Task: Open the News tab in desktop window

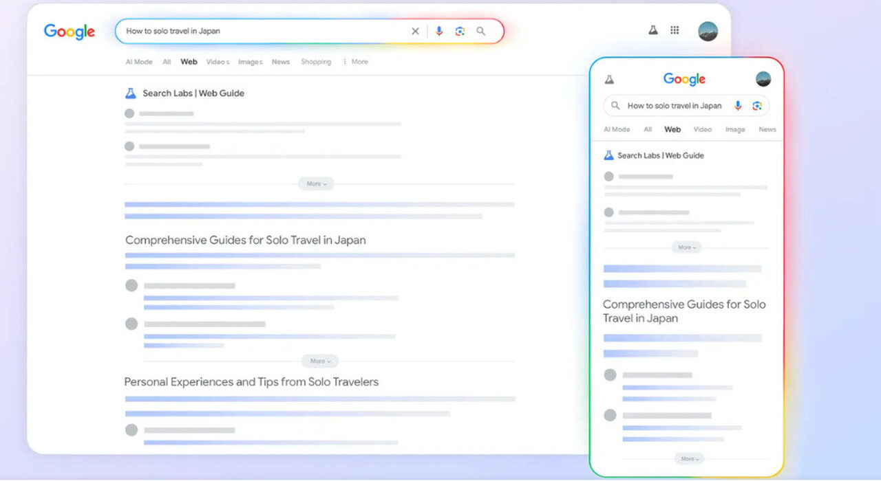Action: tap(281, 62)
